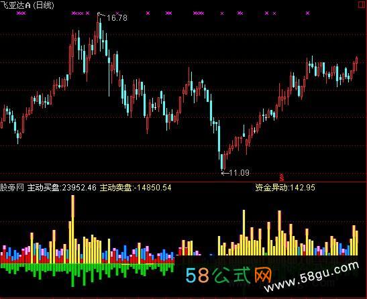This screenshot has width=367, height=299.
Task: Click the lowest cyan candle near 11.09
Action: [x=221, y=162]
